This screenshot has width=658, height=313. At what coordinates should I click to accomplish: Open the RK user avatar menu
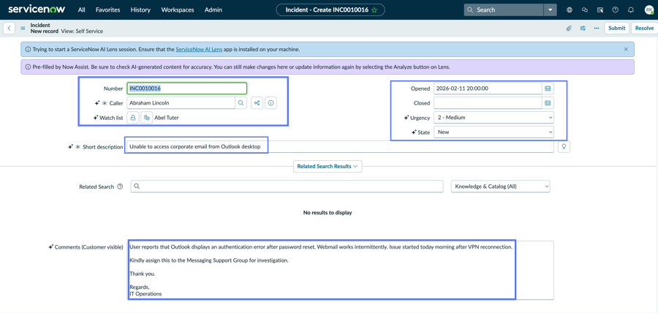coord(648,10)
